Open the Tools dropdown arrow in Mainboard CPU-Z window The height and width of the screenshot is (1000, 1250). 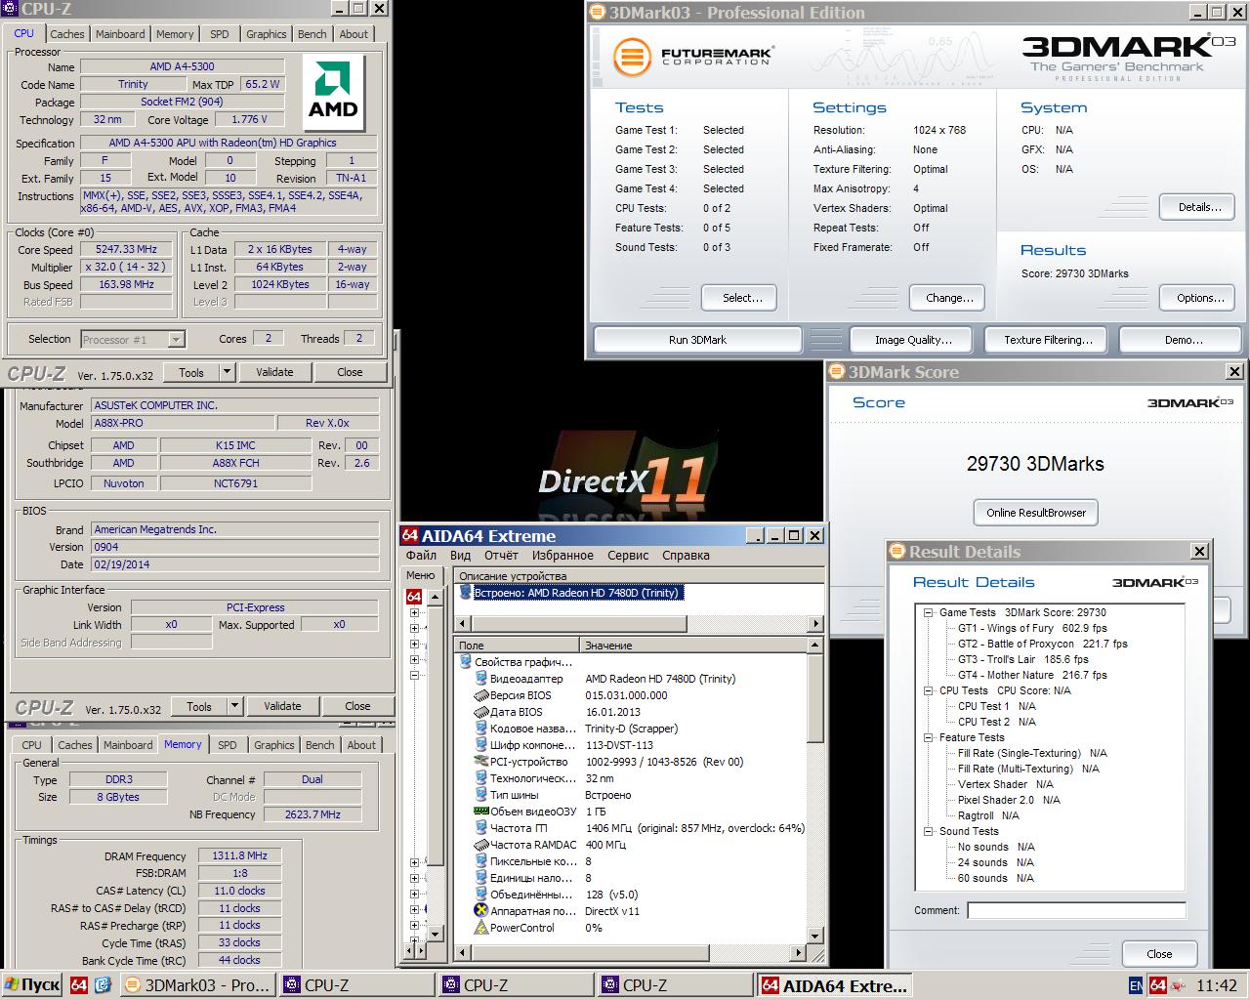click(234, 706)
